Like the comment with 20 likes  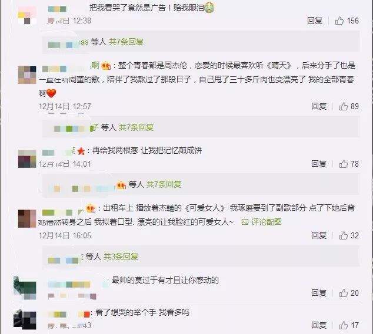click(x=344, y=293)
